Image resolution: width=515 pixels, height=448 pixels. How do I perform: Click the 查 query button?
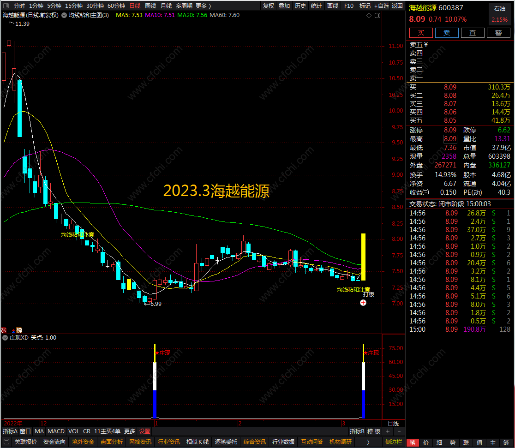point(473,33)
